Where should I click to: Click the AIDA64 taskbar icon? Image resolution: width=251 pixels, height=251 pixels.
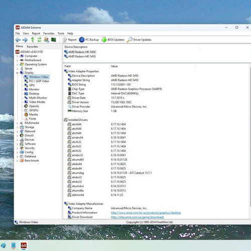click(x=24, y=245)
